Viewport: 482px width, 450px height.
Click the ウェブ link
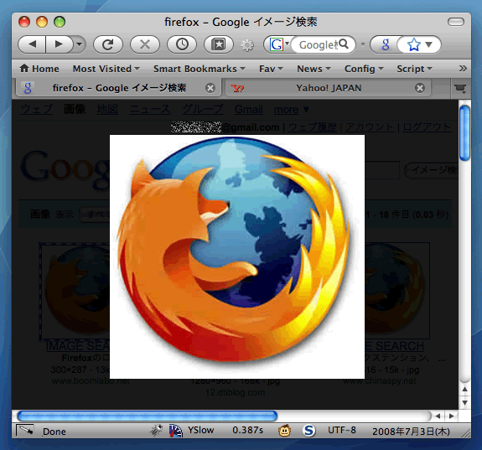coord(37,109)
